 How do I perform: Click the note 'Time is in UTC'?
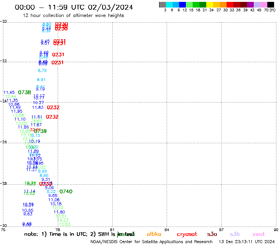68,234
